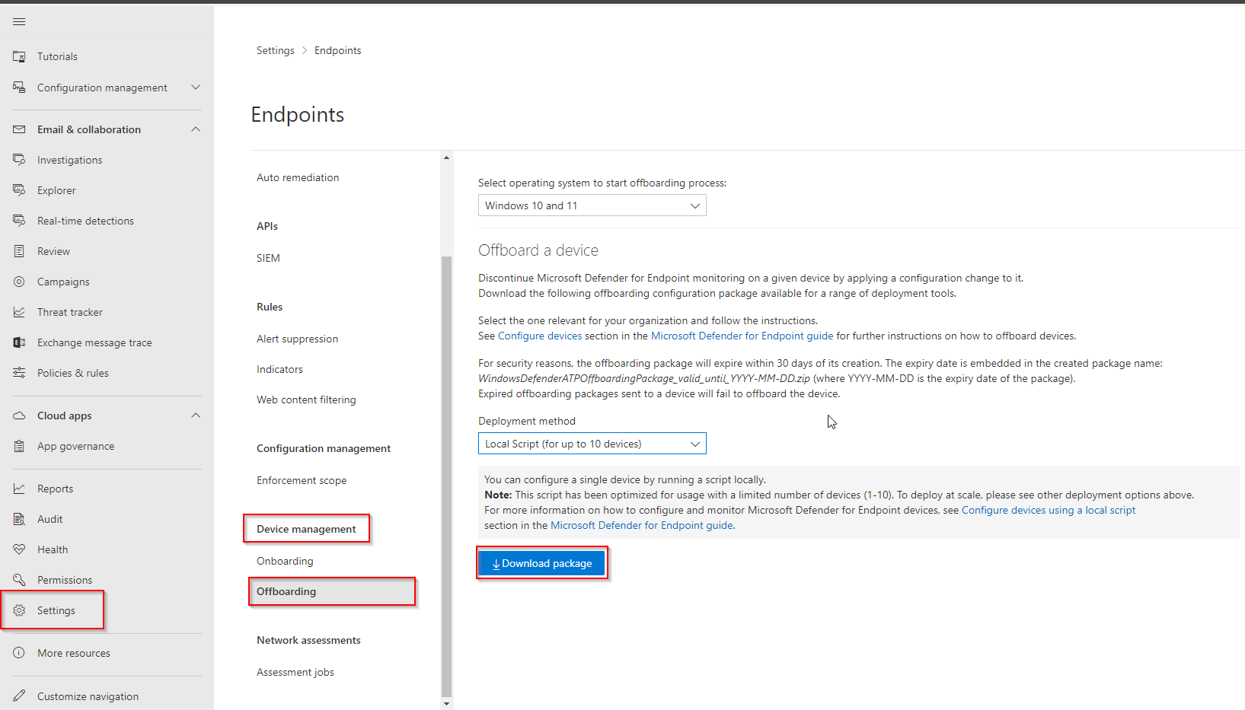
Task: Click the App governance icon
Action: click(19, 446)
